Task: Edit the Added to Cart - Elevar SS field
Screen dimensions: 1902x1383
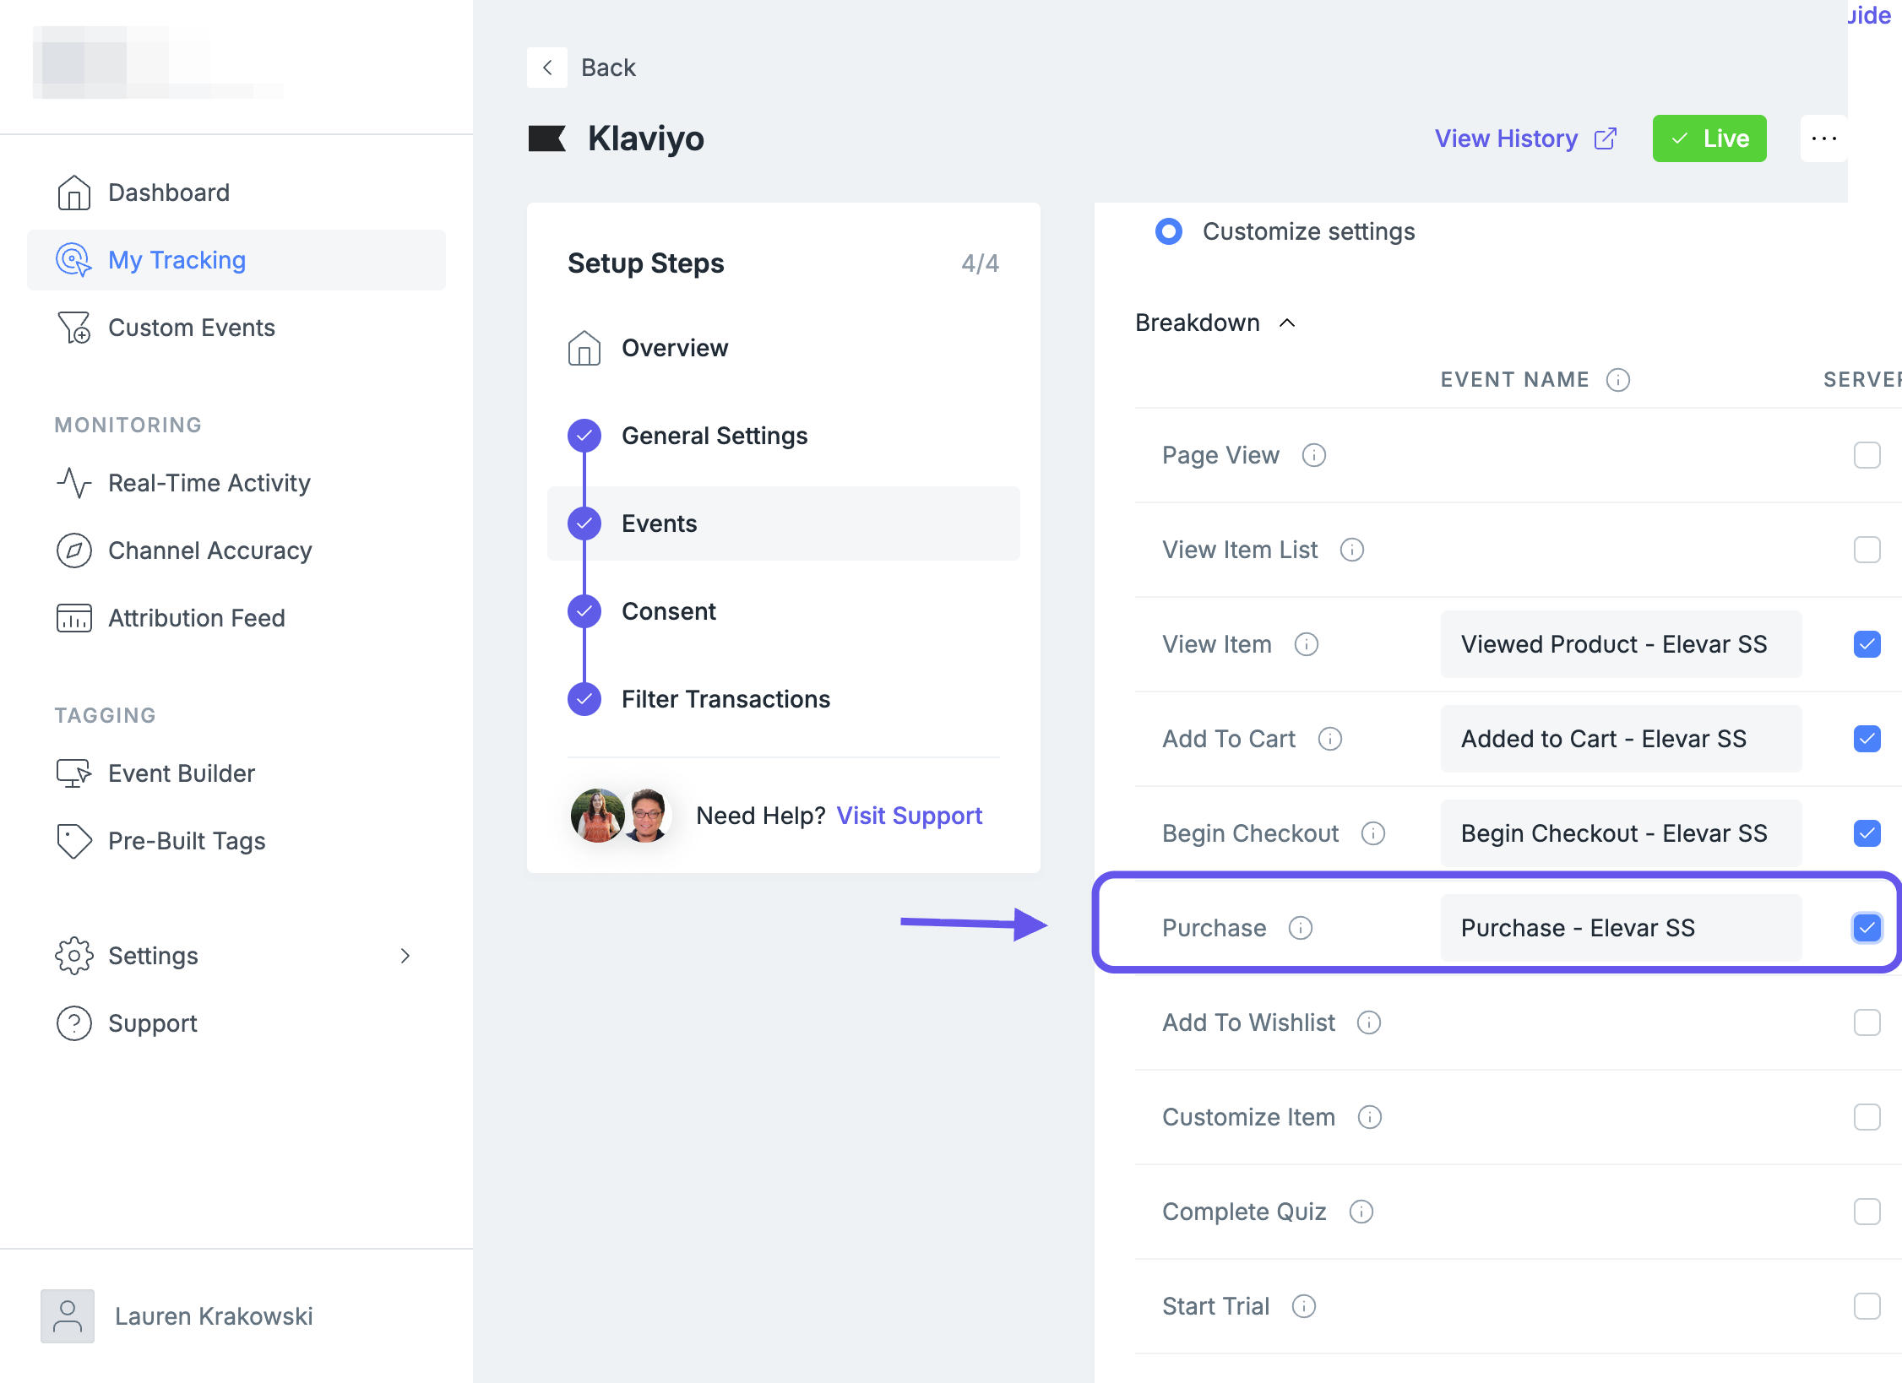Action: [x=1622, y=739]
